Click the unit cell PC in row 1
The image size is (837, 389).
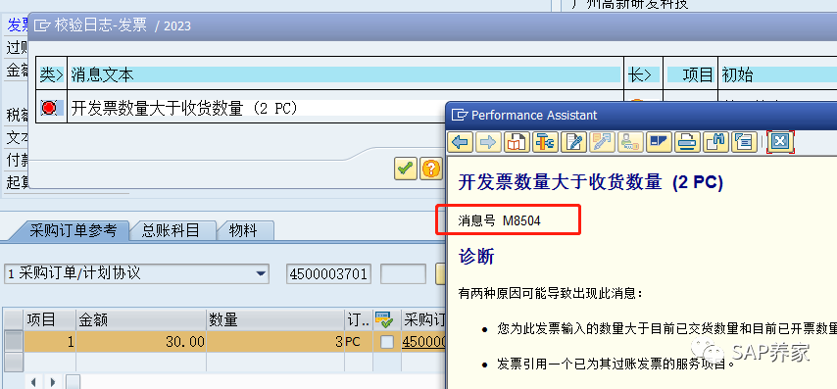click(358, 342)
